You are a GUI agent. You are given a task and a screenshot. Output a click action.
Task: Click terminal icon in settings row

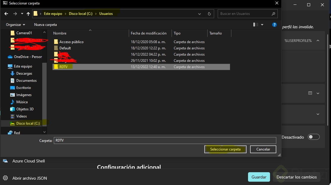click(310, 93)
